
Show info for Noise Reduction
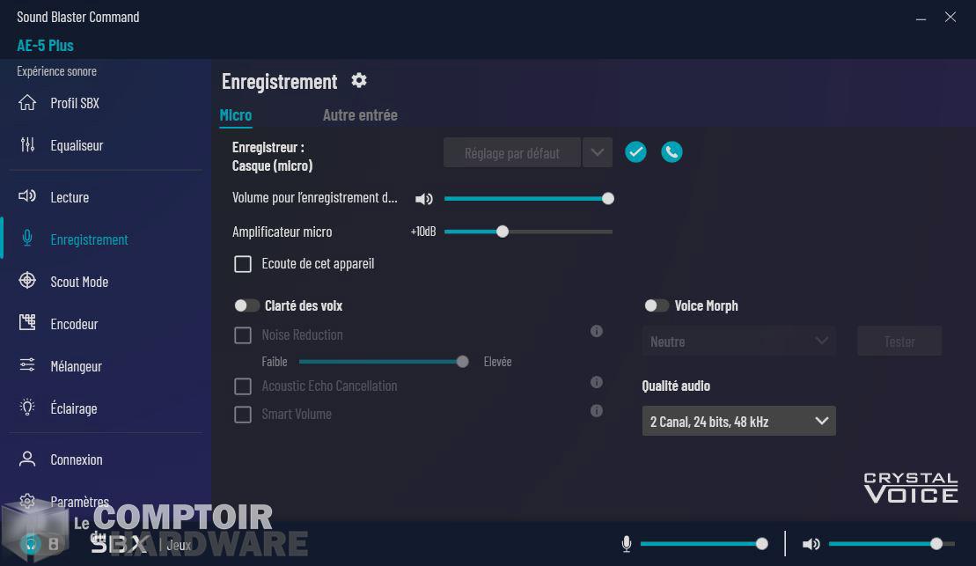[x=597, y=331]
